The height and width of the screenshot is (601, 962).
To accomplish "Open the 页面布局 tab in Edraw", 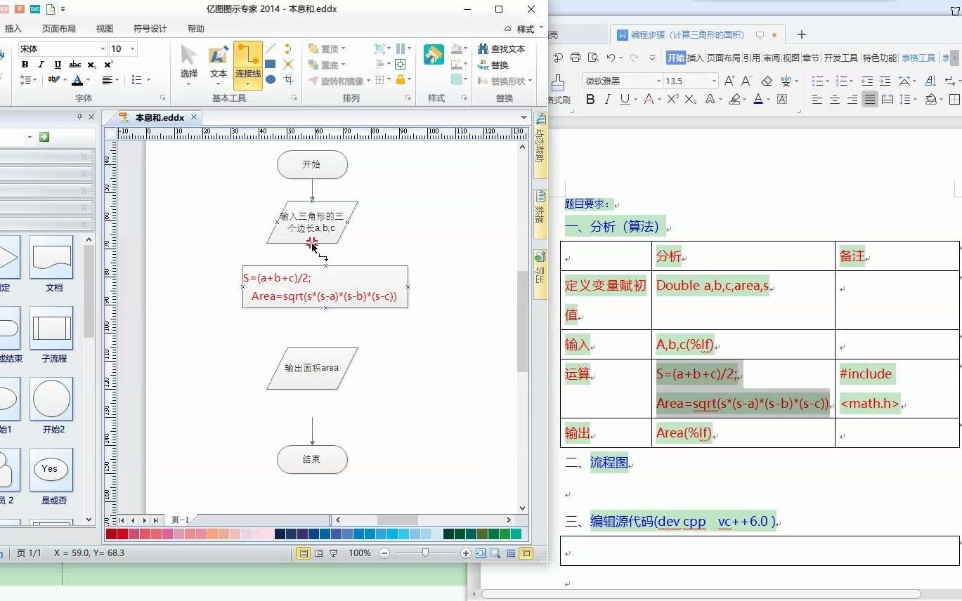I will 59,29.
